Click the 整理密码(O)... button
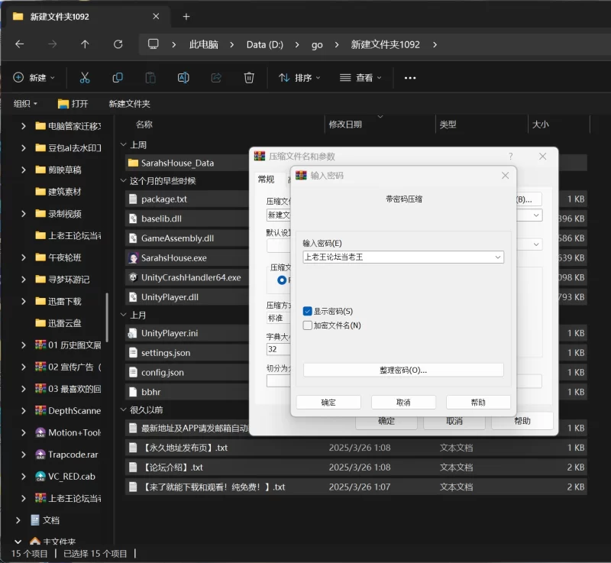 [403, 370]
